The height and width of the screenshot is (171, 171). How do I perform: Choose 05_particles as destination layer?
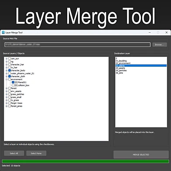(141, 70)
